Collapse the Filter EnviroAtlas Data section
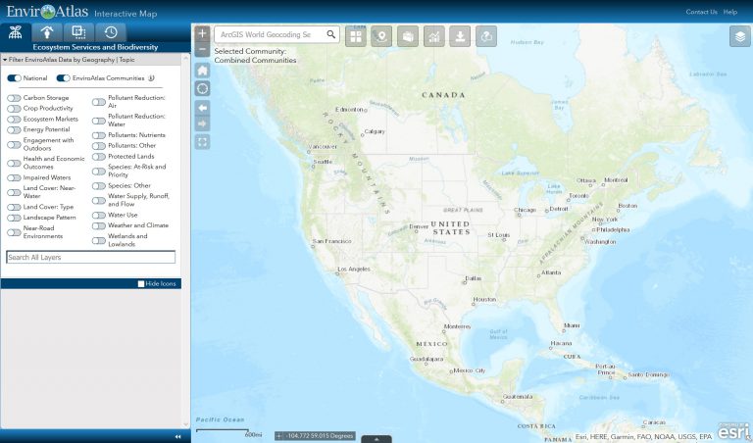This screenshot has width=753, height=443. [x=4, y=61]
